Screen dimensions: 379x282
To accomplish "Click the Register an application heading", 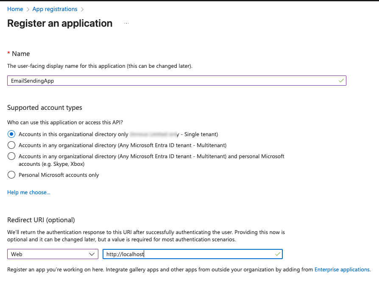I will [x=59, y=23].
